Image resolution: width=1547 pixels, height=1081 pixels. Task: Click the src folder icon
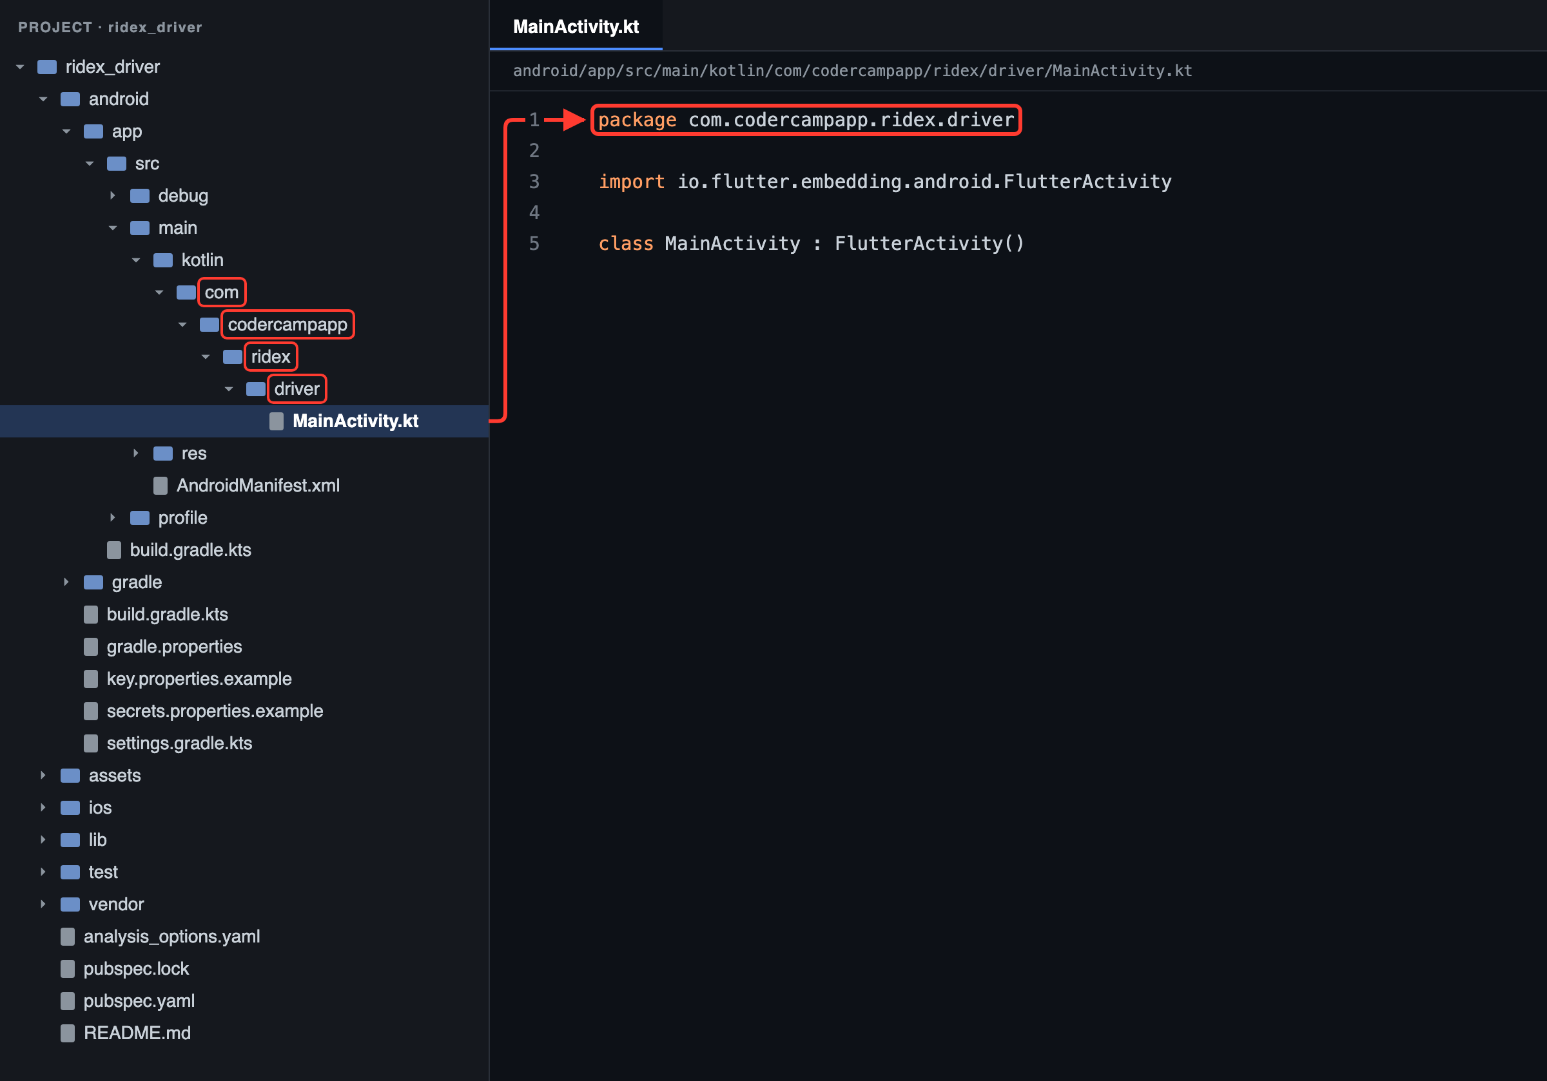[117, 164]
